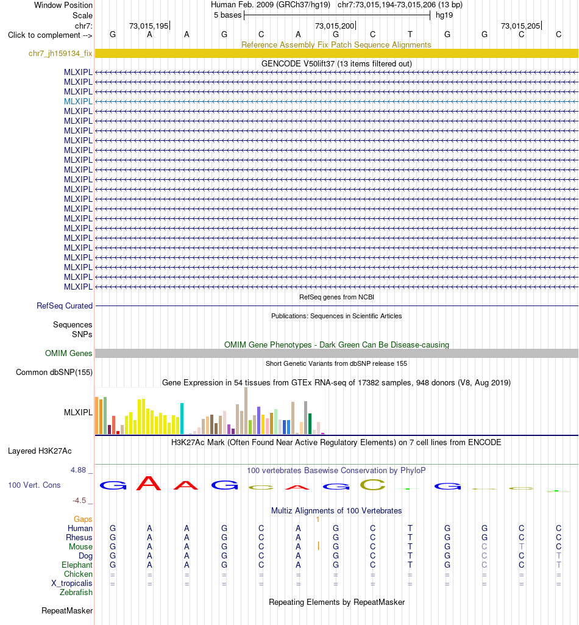Open 'GENCODE V50lift37 (13 items filtered out)' title

coord(336,64)
